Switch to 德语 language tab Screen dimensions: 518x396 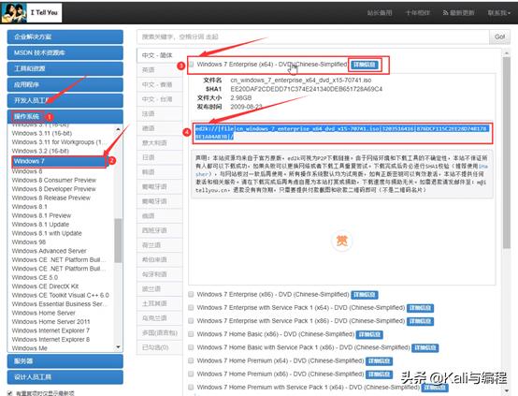[x=160, y=128]
